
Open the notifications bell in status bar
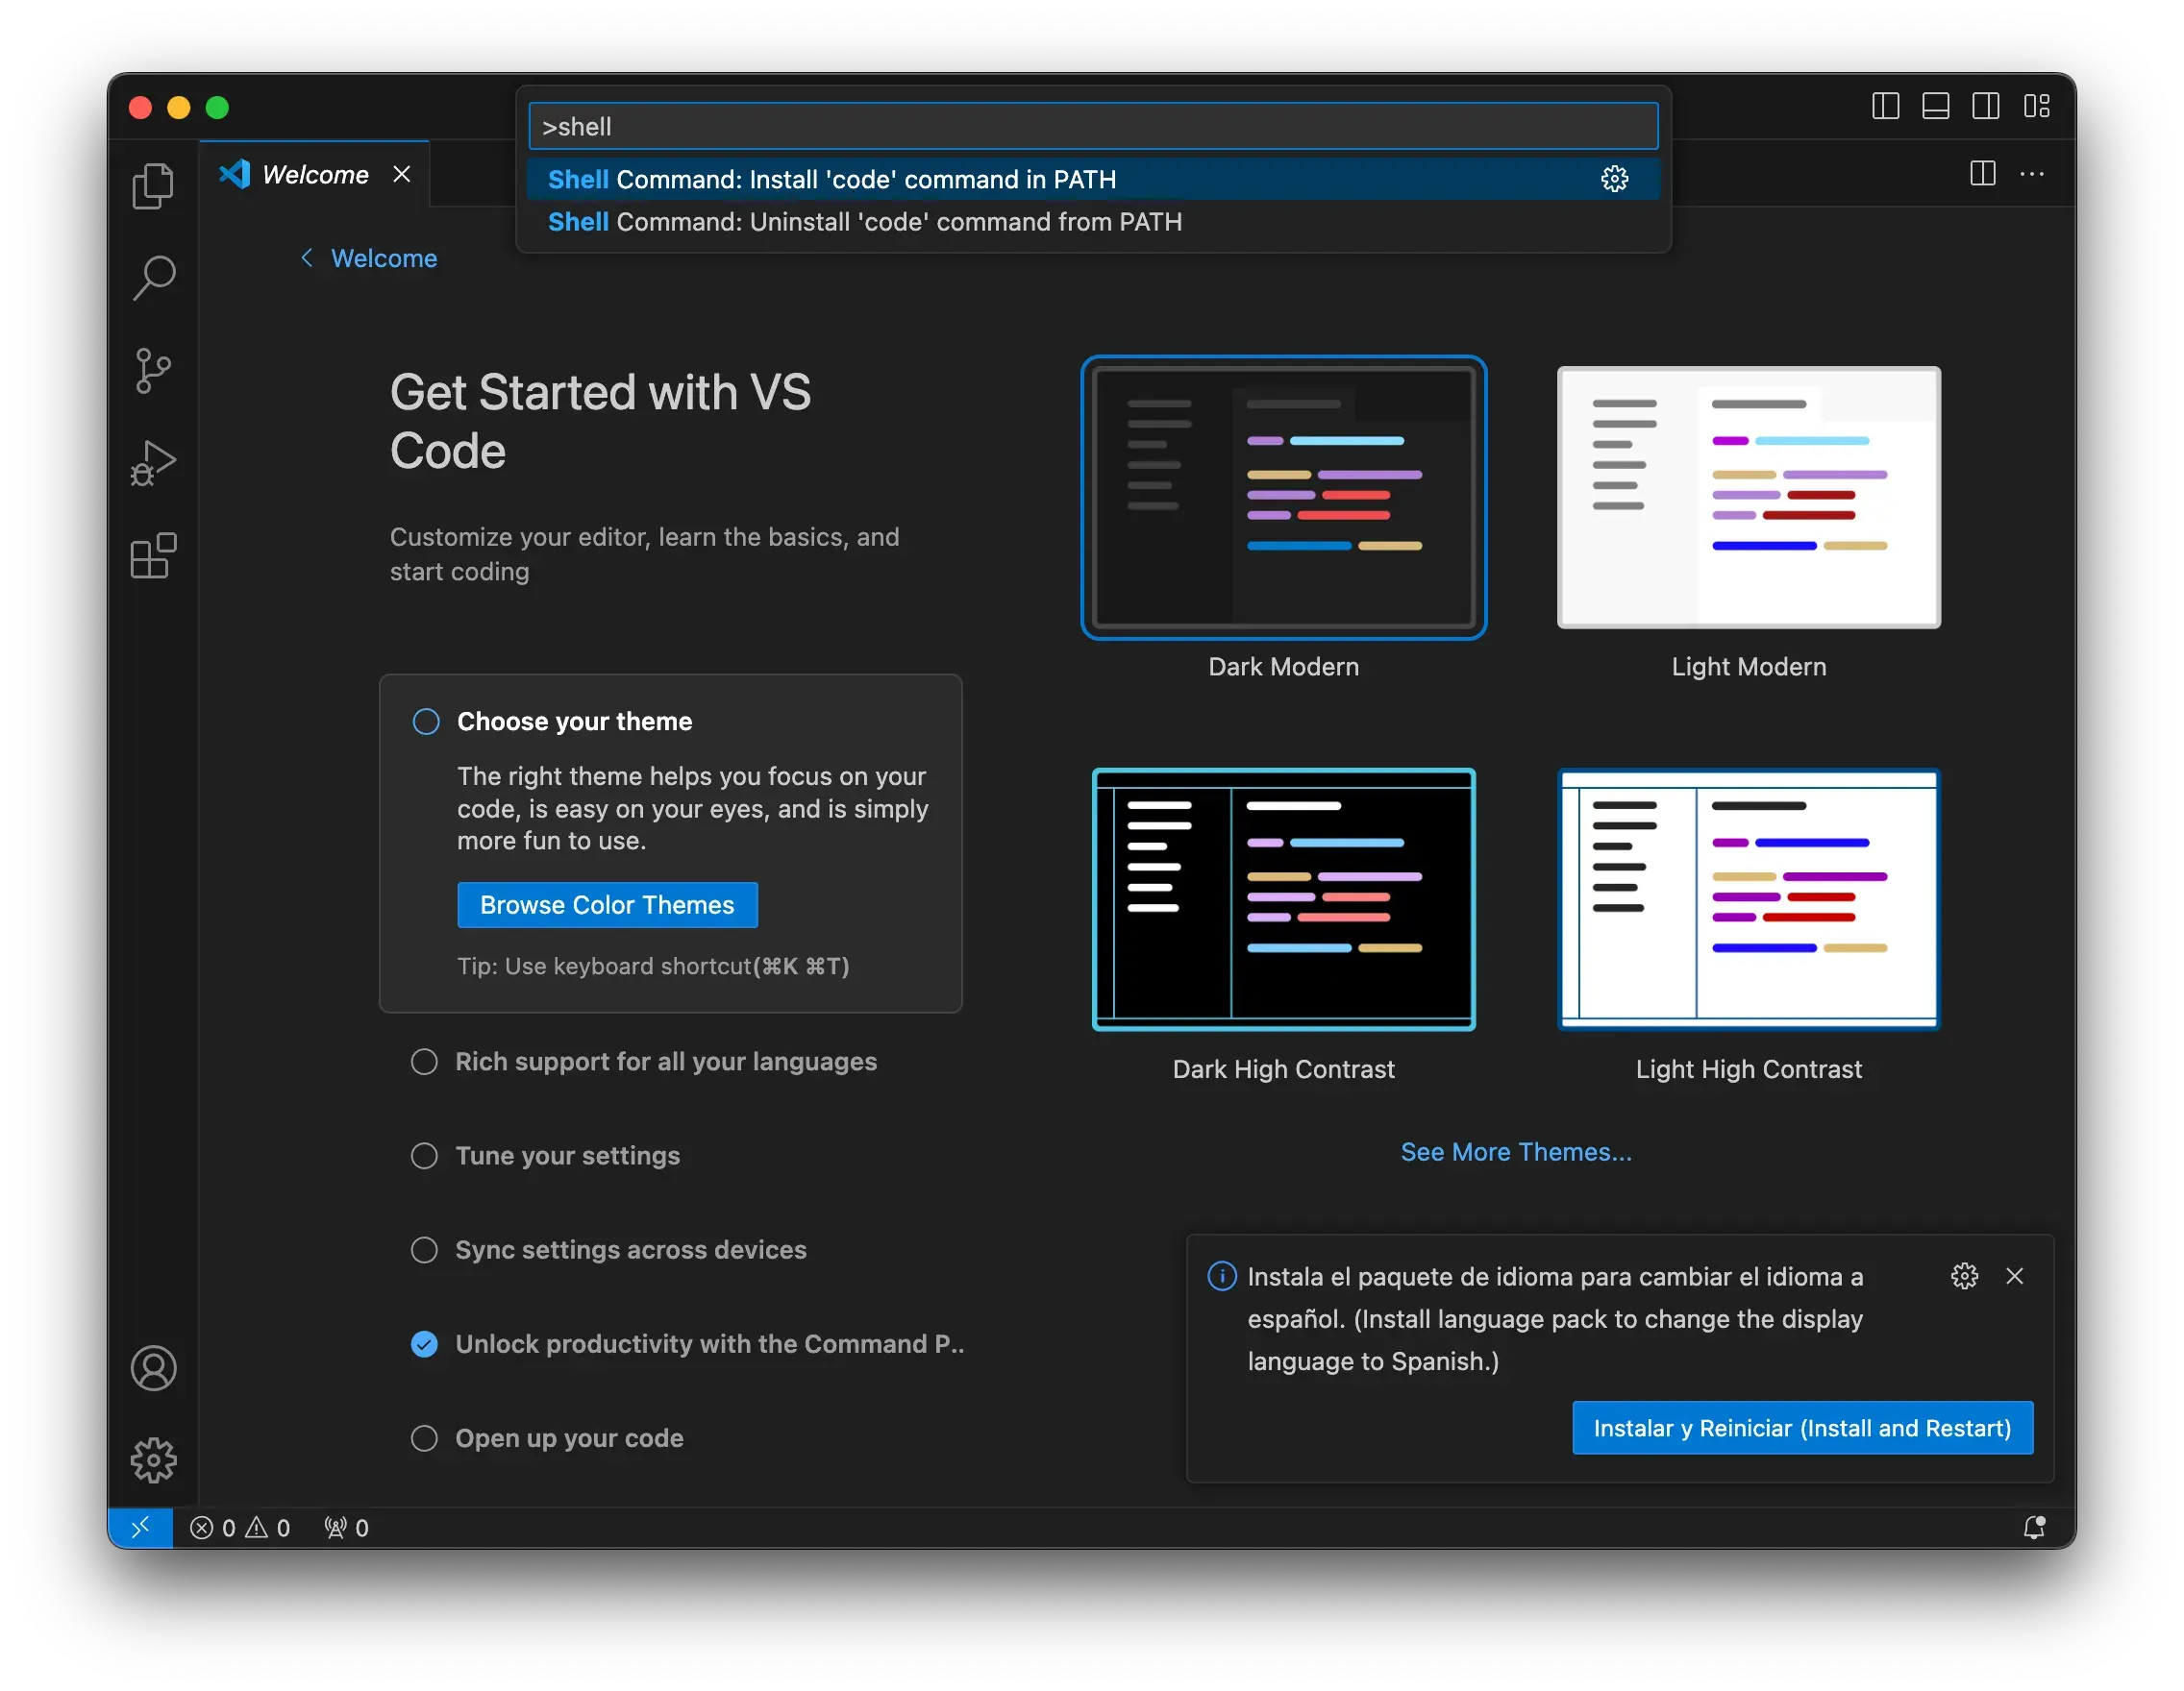pos(2034,1528)
